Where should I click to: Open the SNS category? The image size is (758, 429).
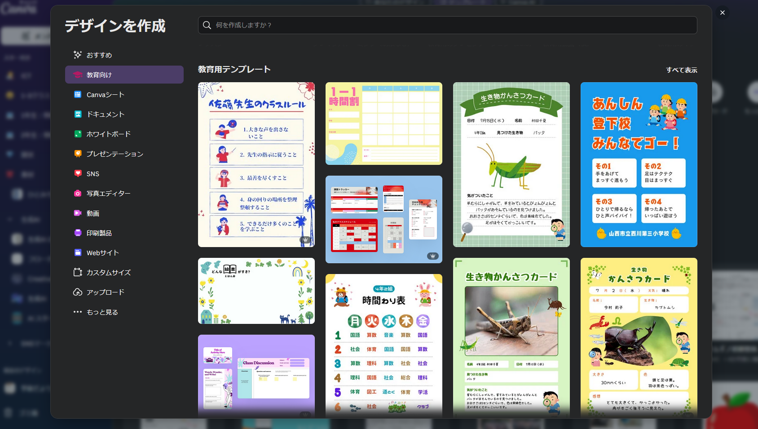coord(124,173)
